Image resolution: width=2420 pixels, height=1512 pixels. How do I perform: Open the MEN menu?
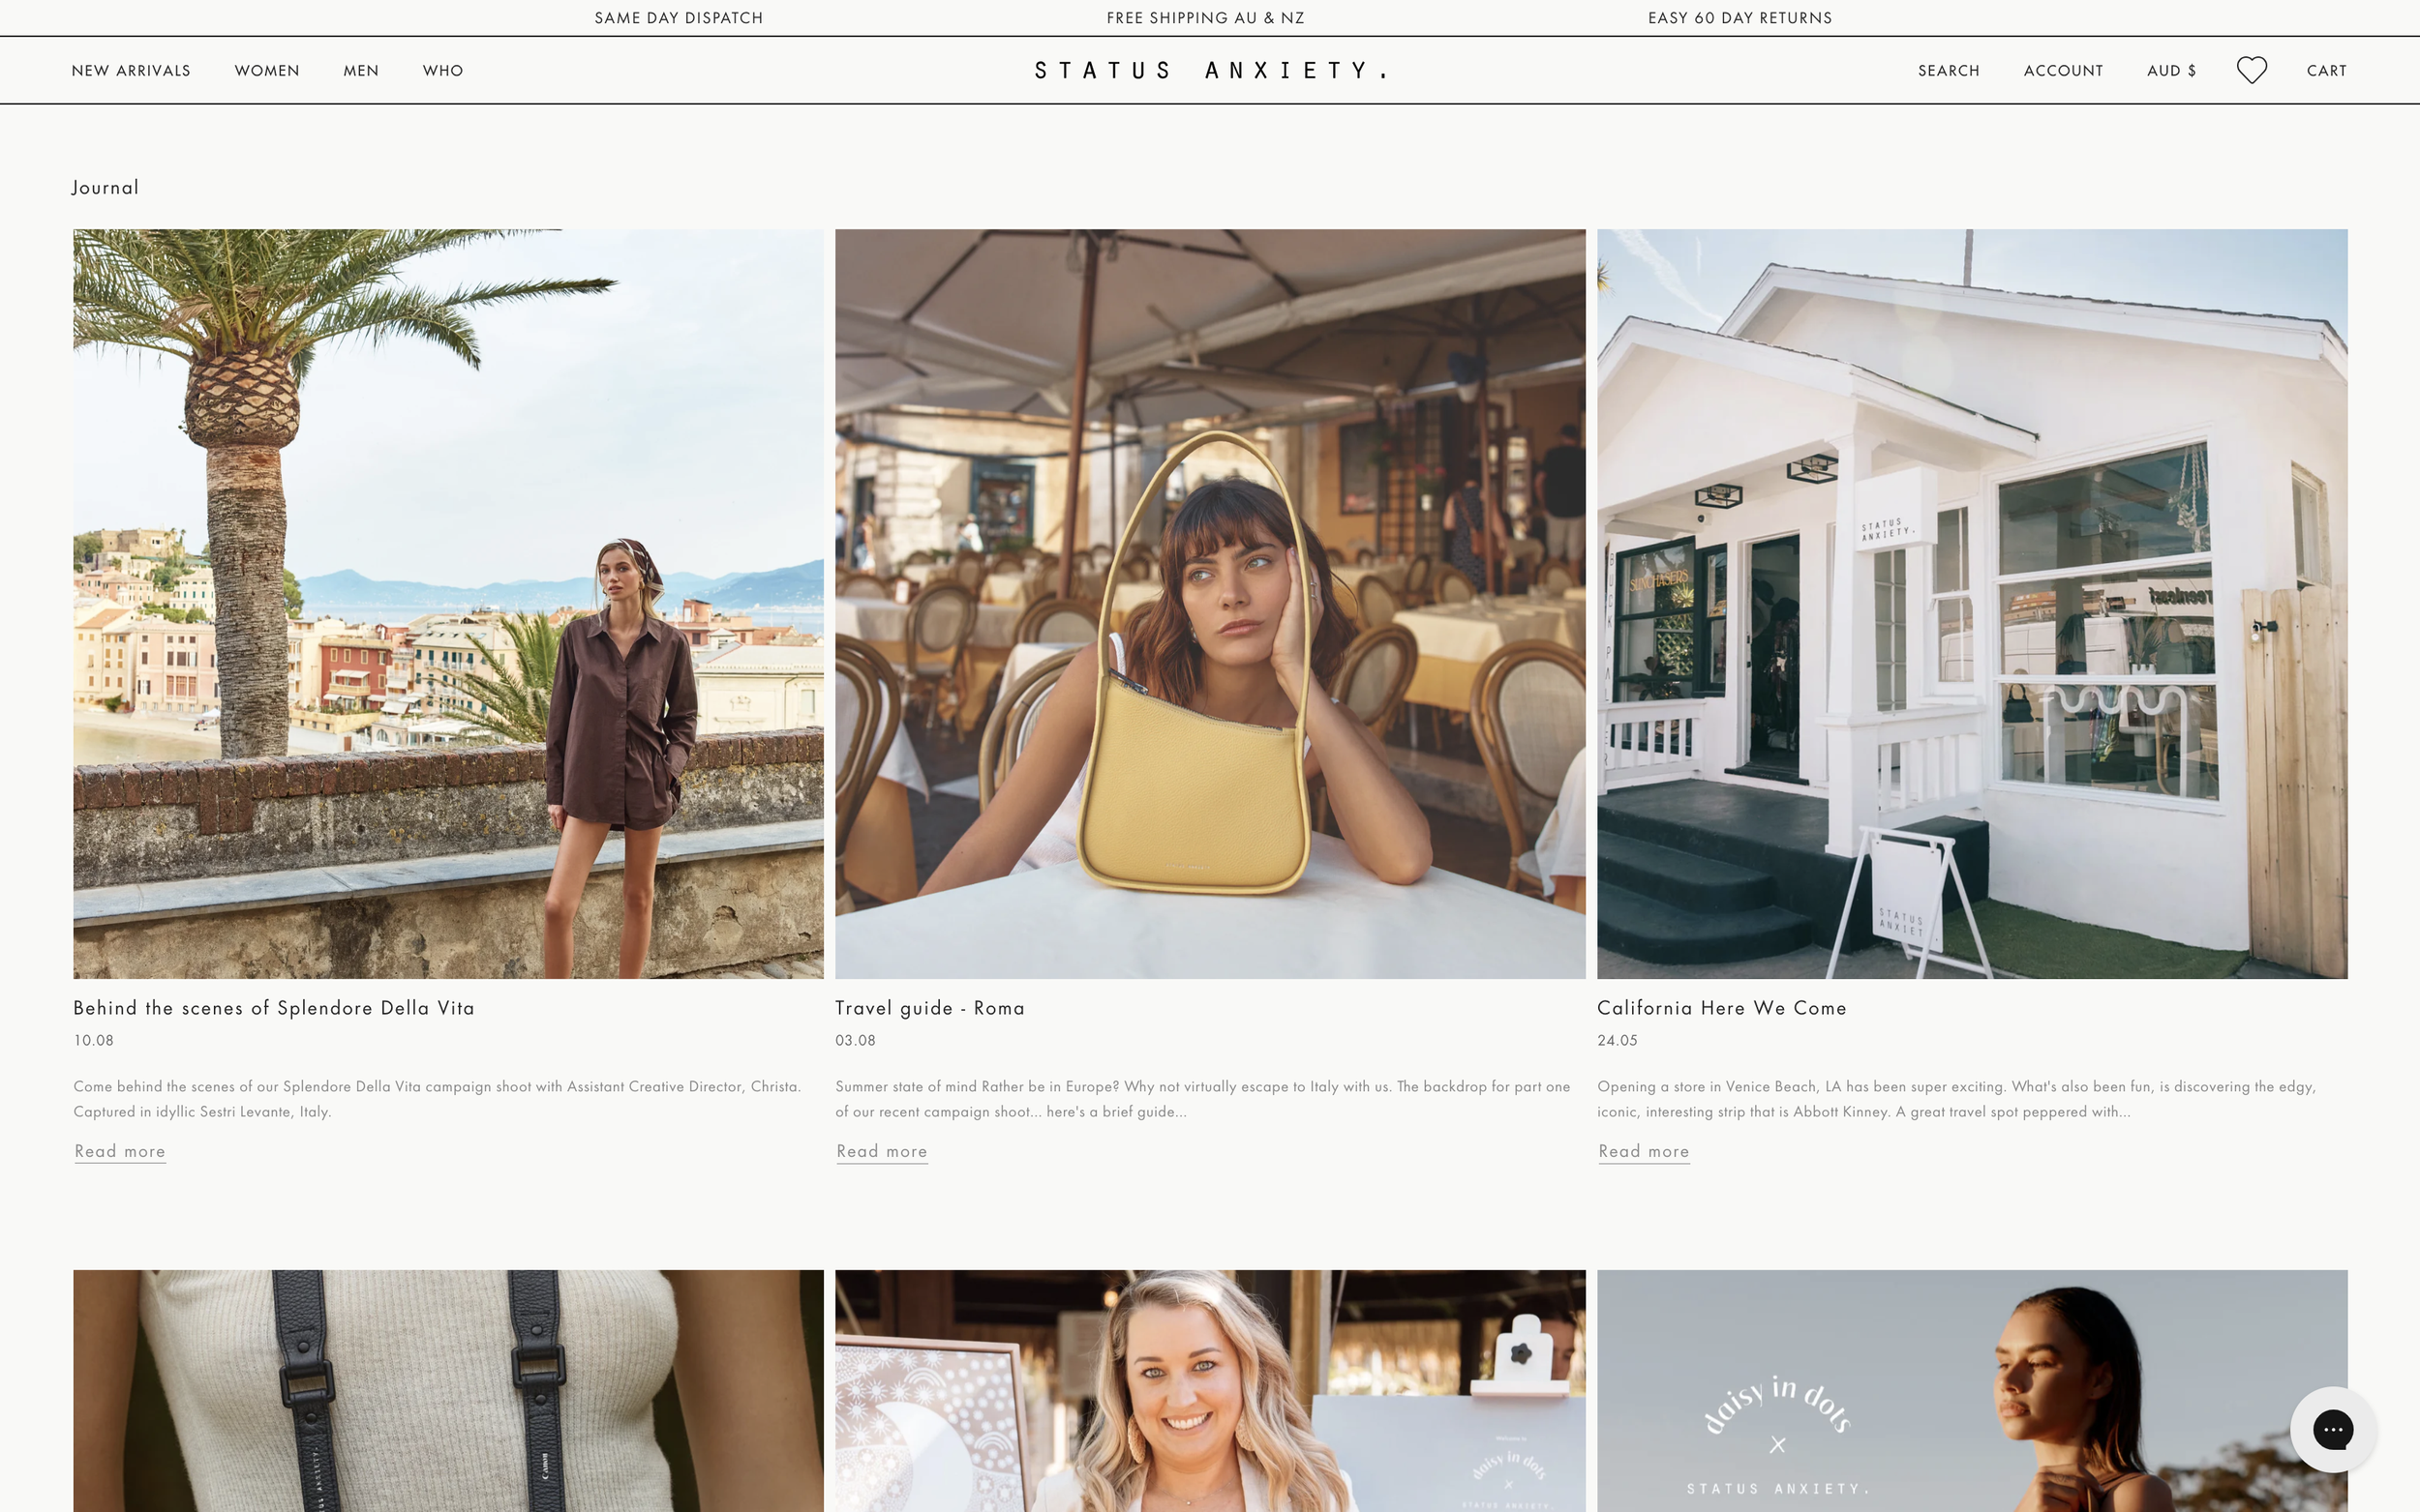pyautogui.click(x=361, y=70)
